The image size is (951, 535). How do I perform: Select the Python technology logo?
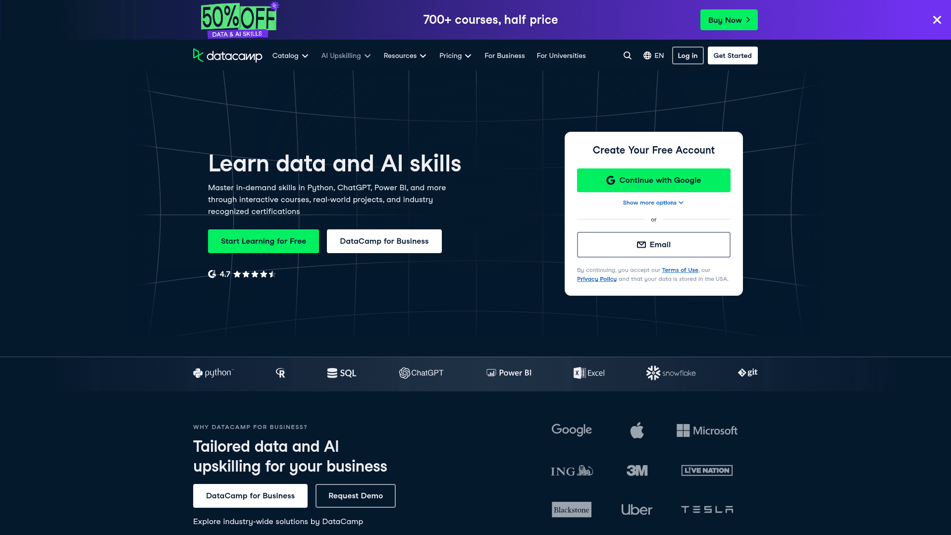click(213, 373)
